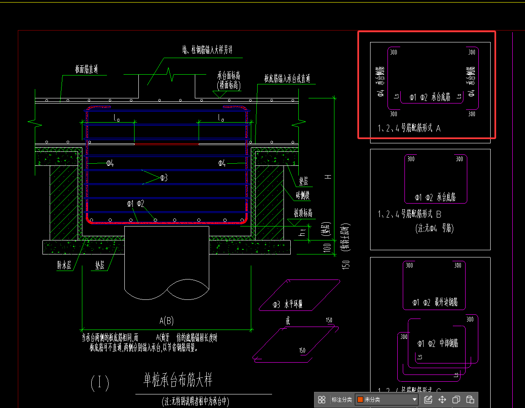
Task: Select the move crosshair arrows icon
Action: (442, 400)
